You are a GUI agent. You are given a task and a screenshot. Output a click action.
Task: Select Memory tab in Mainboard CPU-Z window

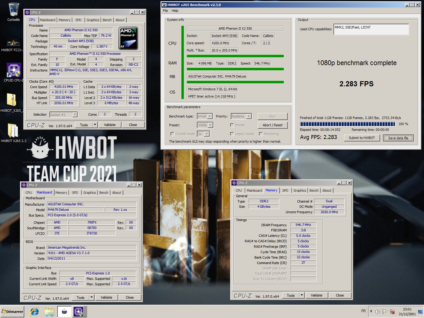61,193
